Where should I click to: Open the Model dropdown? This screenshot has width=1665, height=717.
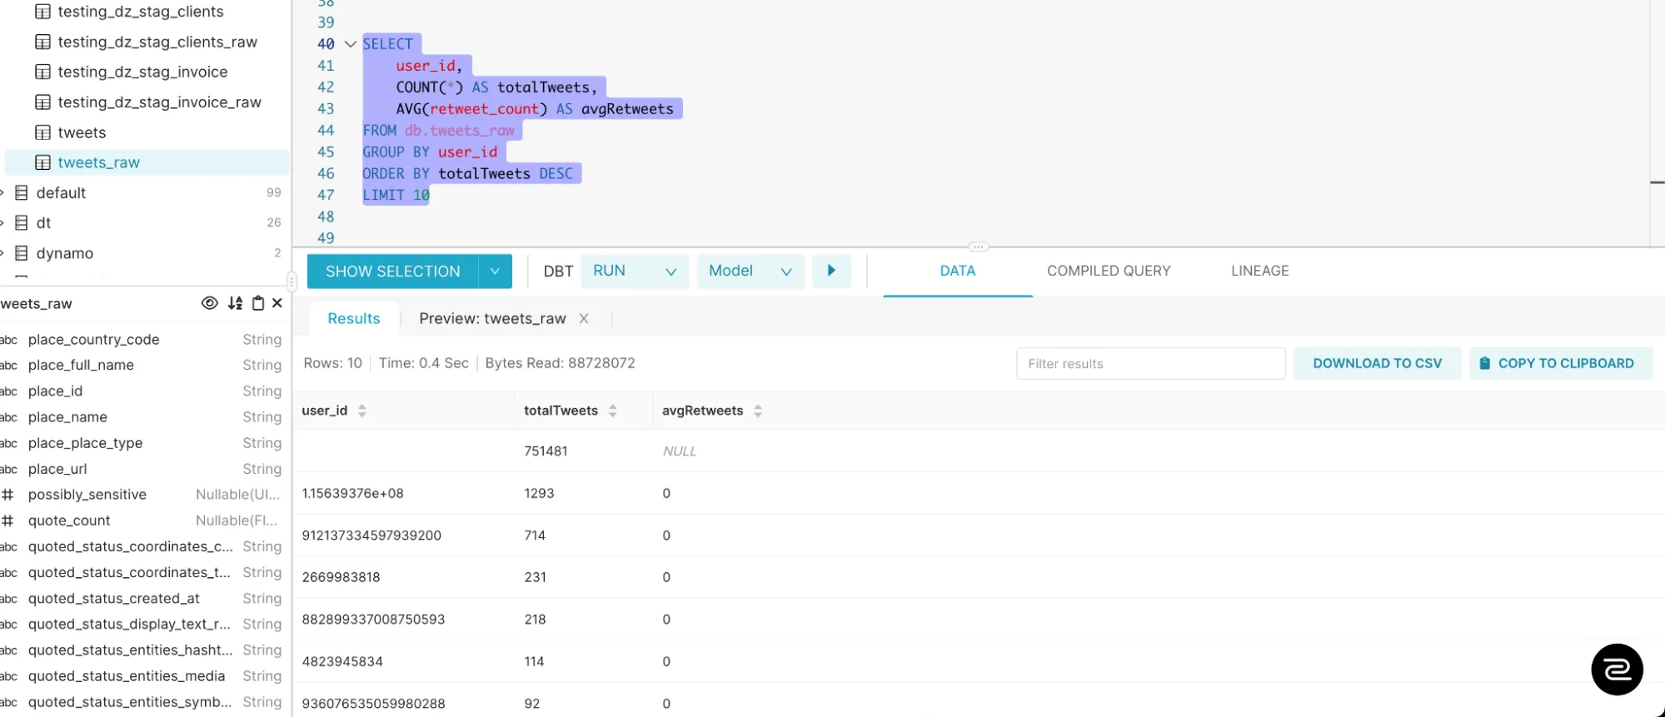(x=750, y=271)
